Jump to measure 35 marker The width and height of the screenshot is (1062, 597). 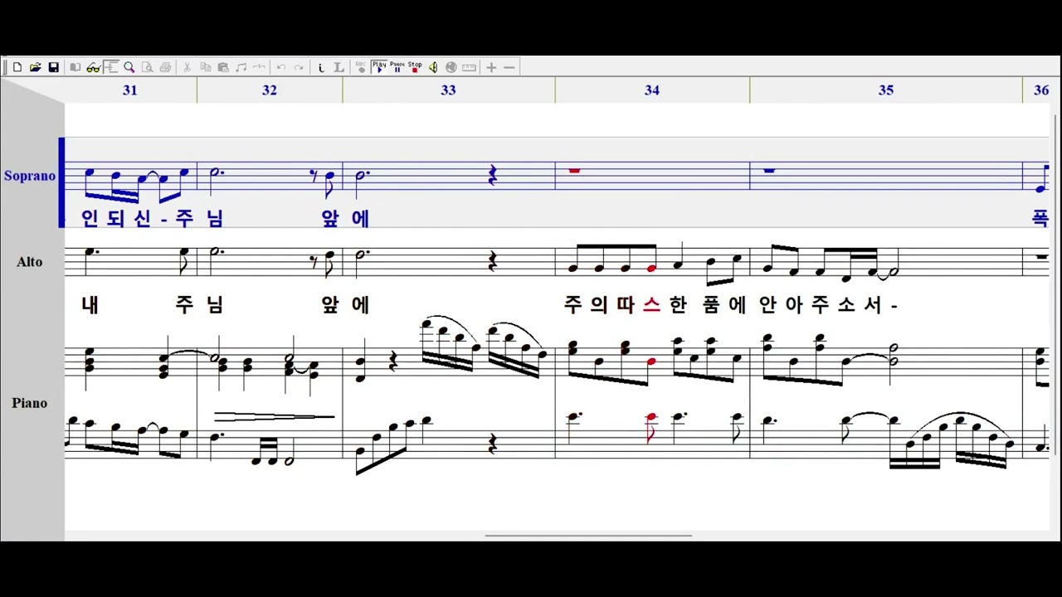885,90
